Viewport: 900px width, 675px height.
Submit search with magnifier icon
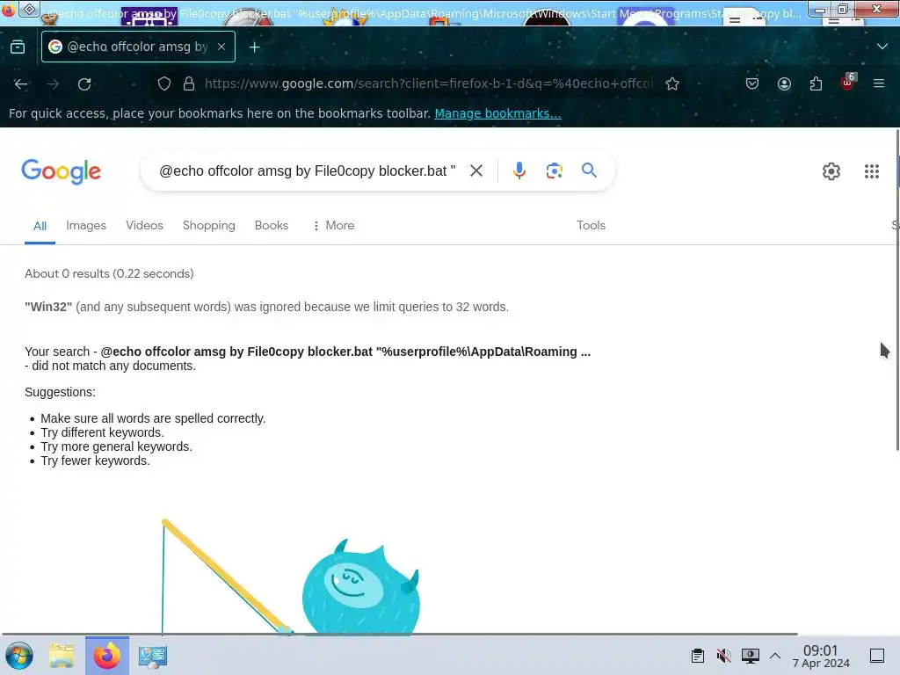pyautogui.click(x=589, y=170)
